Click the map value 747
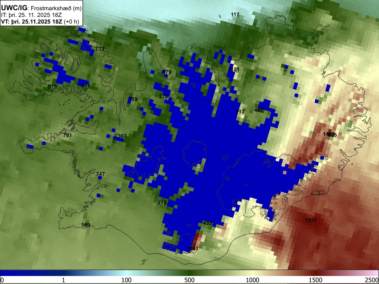The image size is (379, 284). pyautogui.click(x=100, y=174)
